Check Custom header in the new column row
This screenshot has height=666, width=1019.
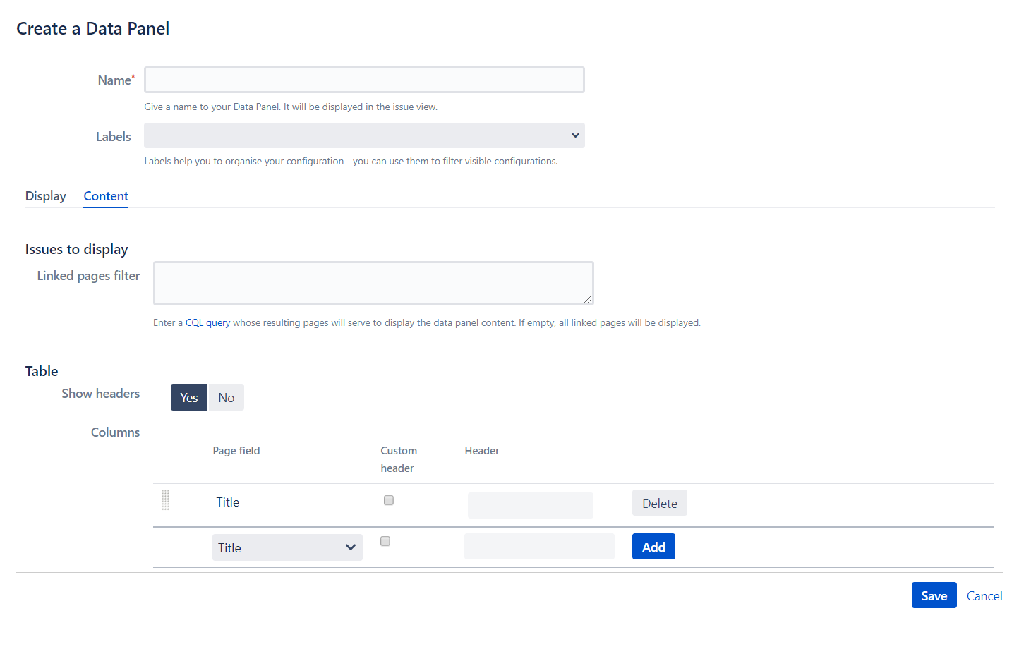385,540
